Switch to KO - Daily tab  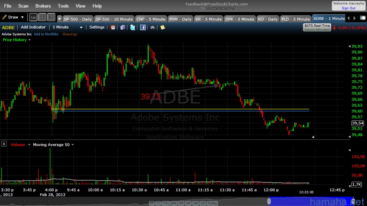pyautogui.click(x=268, y=19)
